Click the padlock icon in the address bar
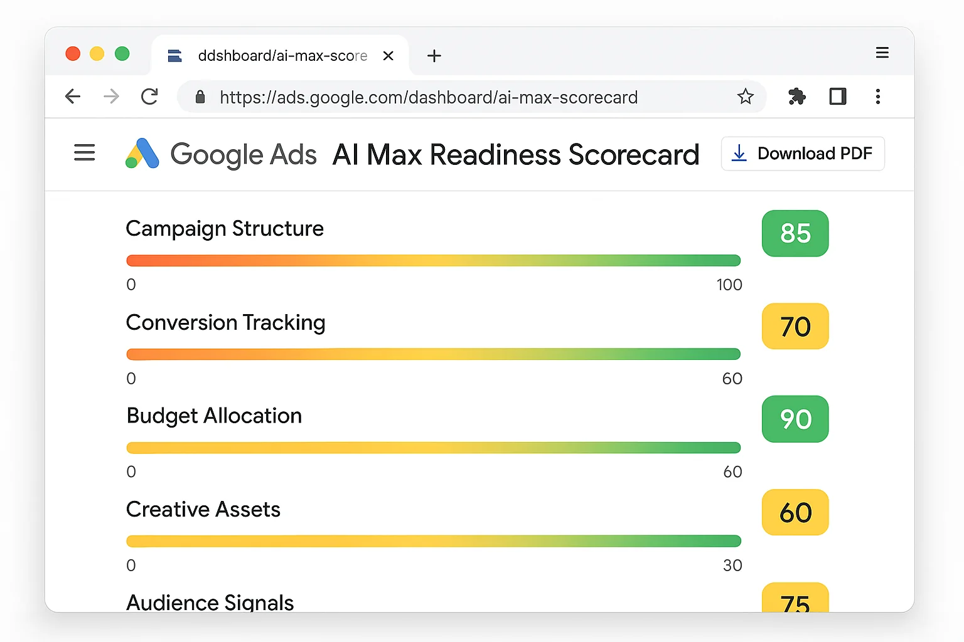 (200, 97)
